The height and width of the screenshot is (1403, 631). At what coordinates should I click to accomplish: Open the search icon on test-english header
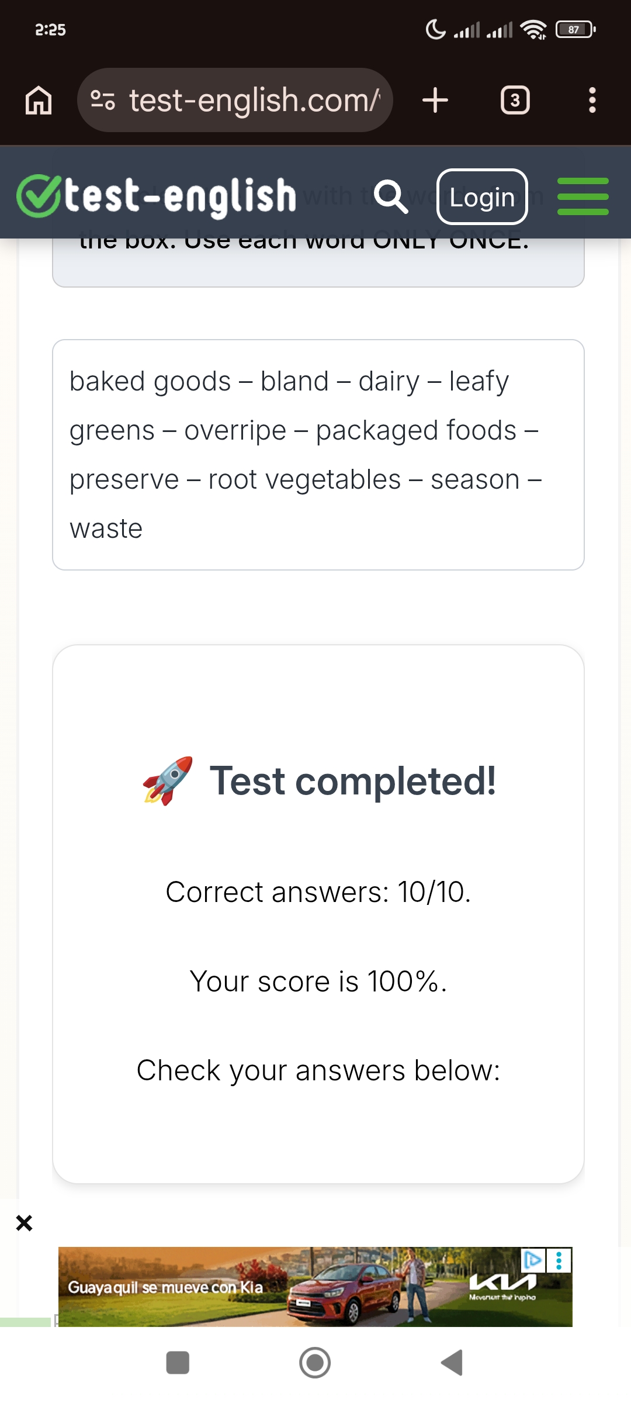tap(392, 196)
